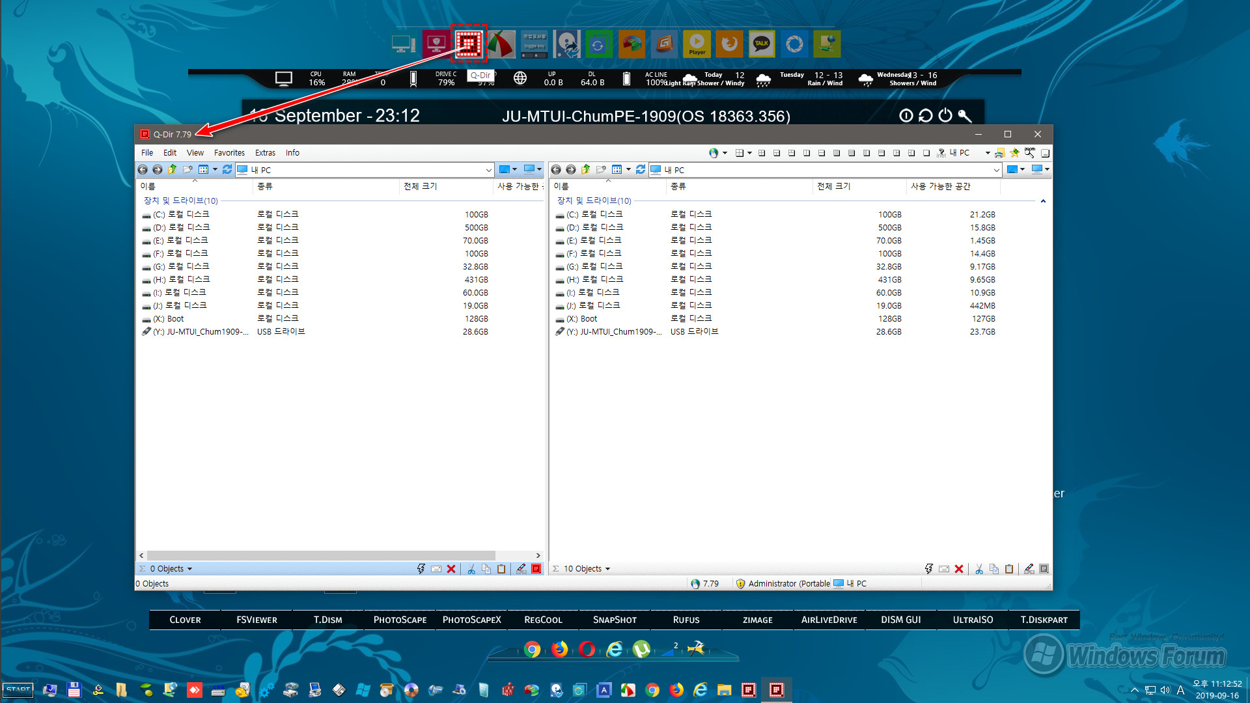
Task: Click the wrench icon in the clock bar
Action: 965,116
